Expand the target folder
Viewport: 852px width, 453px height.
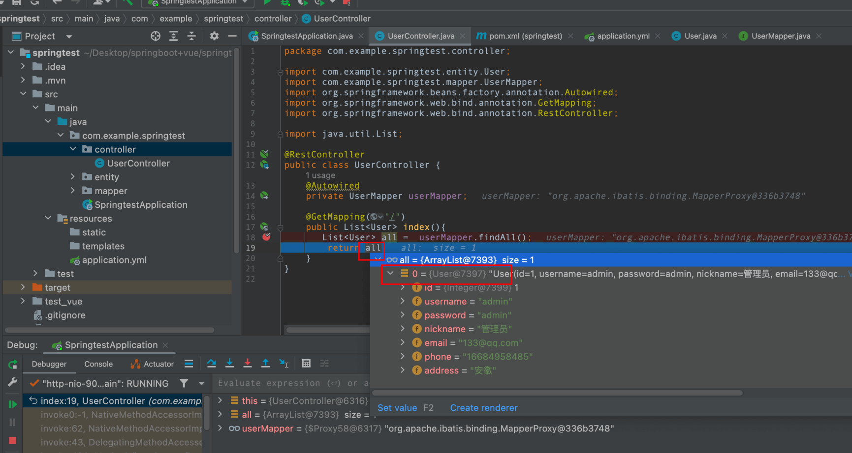(x=23, y=287)
